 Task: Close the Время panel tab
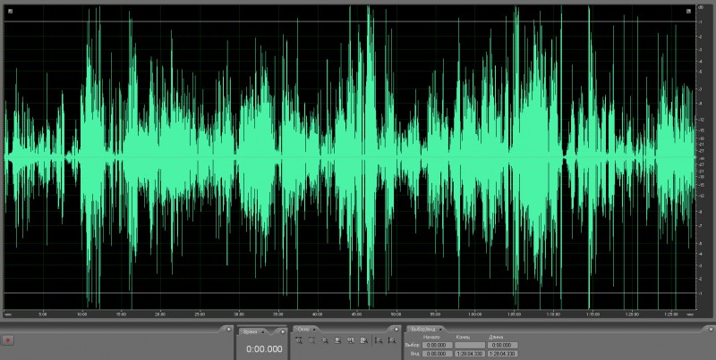(x=262, y=332)
